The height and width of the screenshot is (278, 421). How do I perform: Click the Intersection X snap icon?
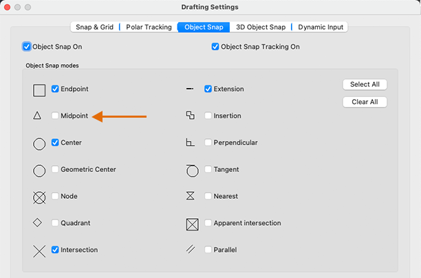point(39,250)
